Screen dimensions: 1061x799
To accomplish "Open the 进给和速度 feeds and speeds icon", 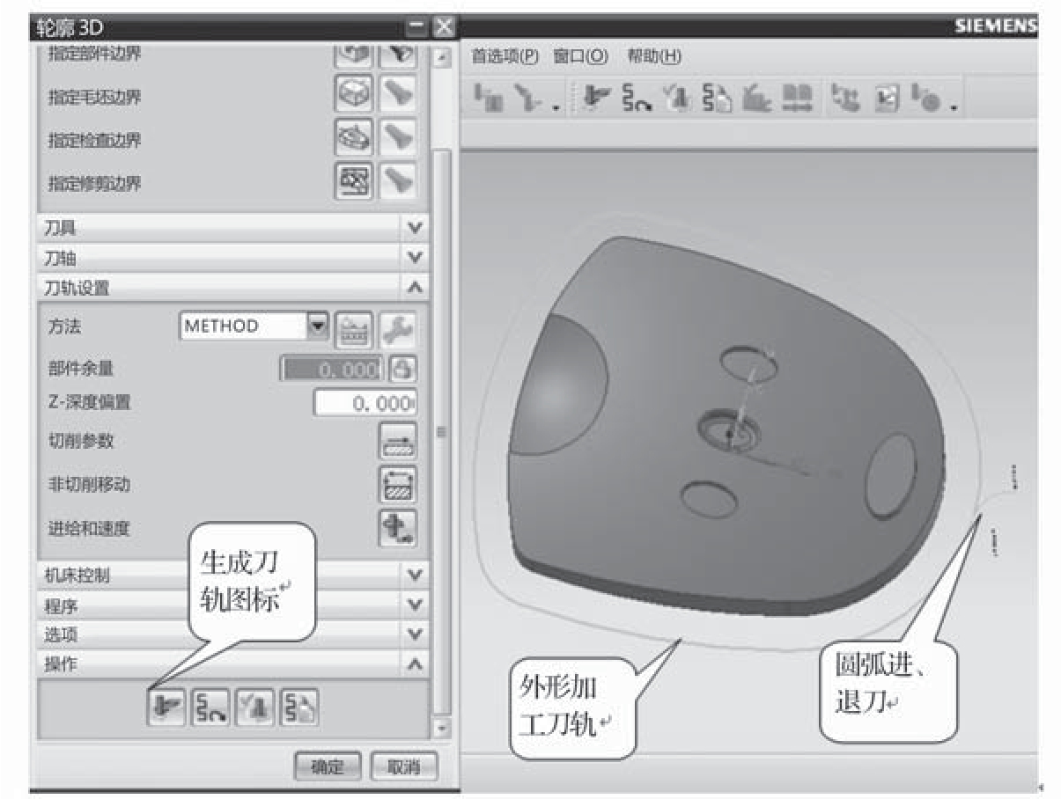I will tap(397, 526).
